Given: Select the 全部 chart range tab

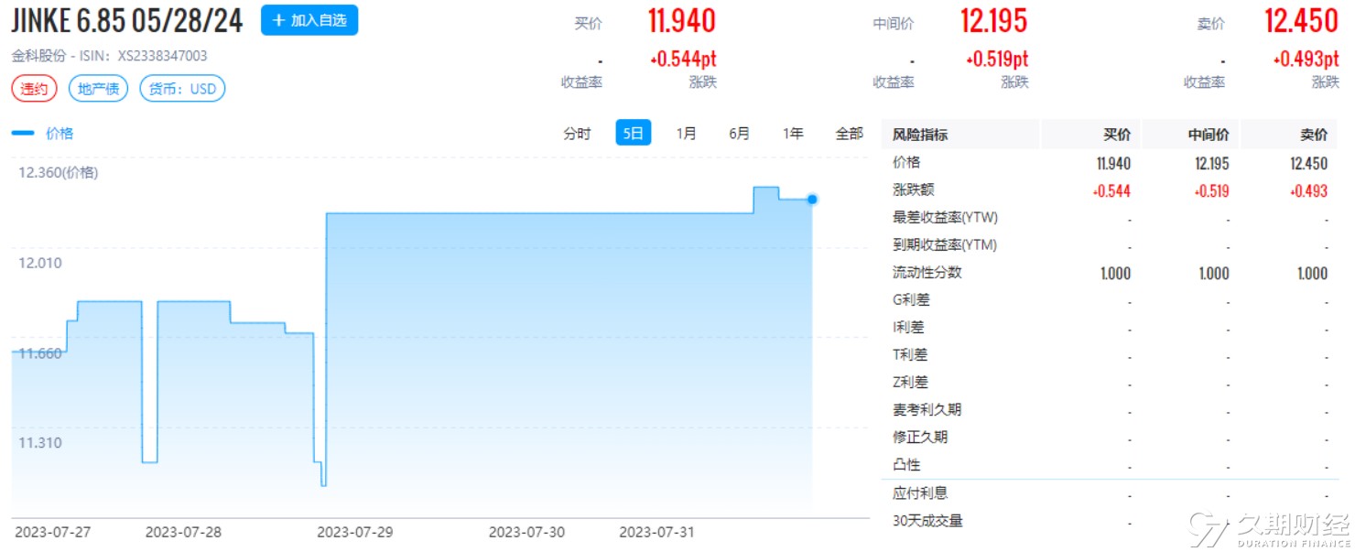Looking at the screenshot, I should pos(849,134).
